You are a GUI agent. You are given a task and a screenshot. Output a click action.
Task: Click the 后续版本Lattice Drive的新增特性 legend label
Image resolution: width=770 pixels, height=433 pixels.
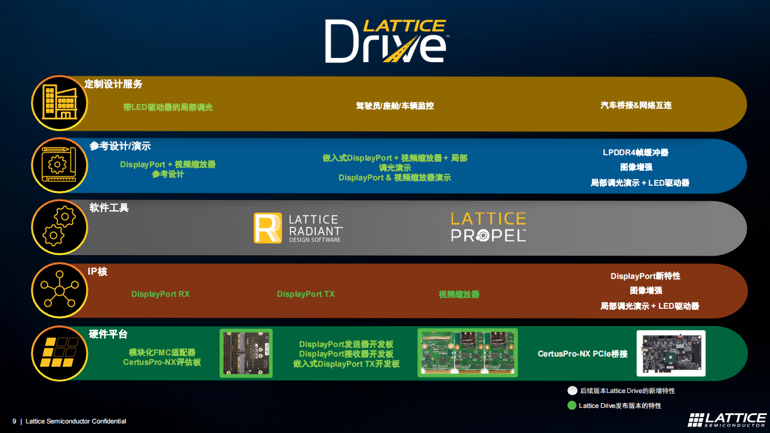[x=627, y=391]
